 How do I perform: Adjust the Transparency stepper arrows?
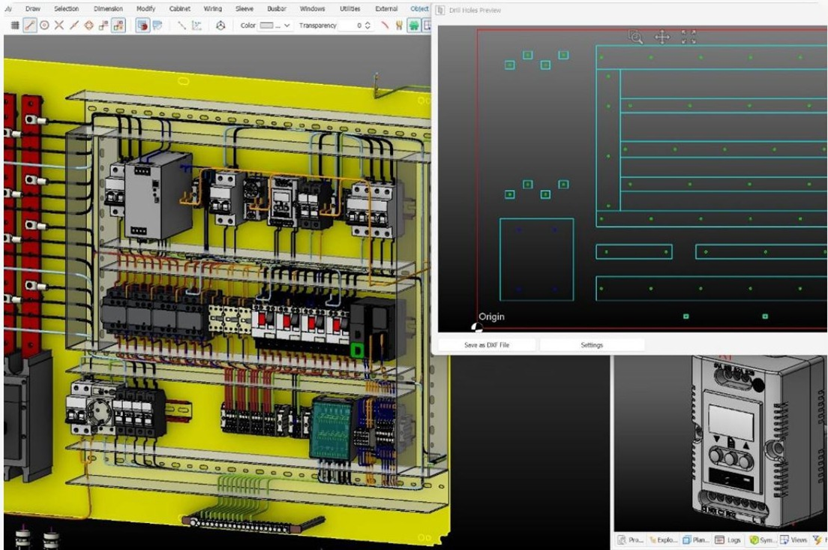pyautogui.click(x=367, y=25)
